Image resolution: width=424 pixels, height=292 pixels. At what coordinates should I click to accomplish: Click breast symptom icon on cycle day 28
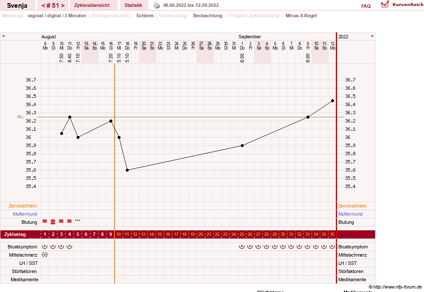pos(266,246)
